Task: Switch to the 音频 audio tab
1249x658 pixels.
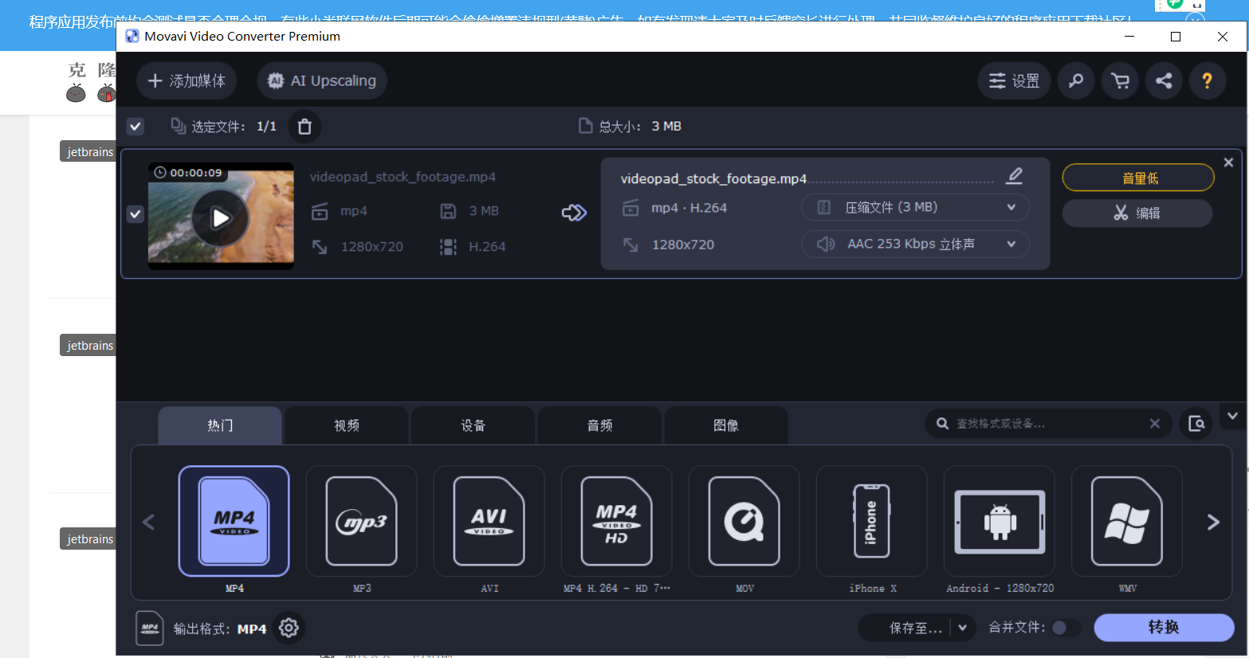Action: coord(599,425)
